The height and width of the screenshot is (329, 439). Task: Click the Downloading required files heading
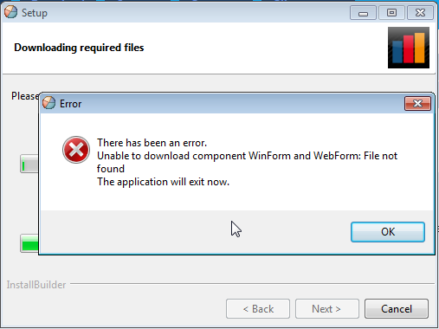tap(79, 48)
